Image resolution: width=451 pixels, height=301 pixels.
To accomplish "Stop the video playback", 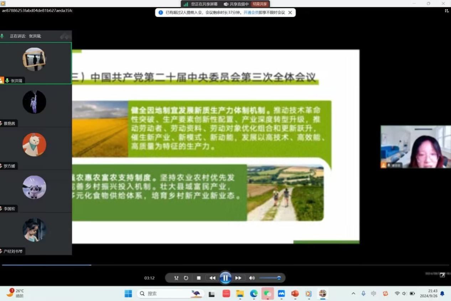I will pyautogui.click(x=199, y=278).
